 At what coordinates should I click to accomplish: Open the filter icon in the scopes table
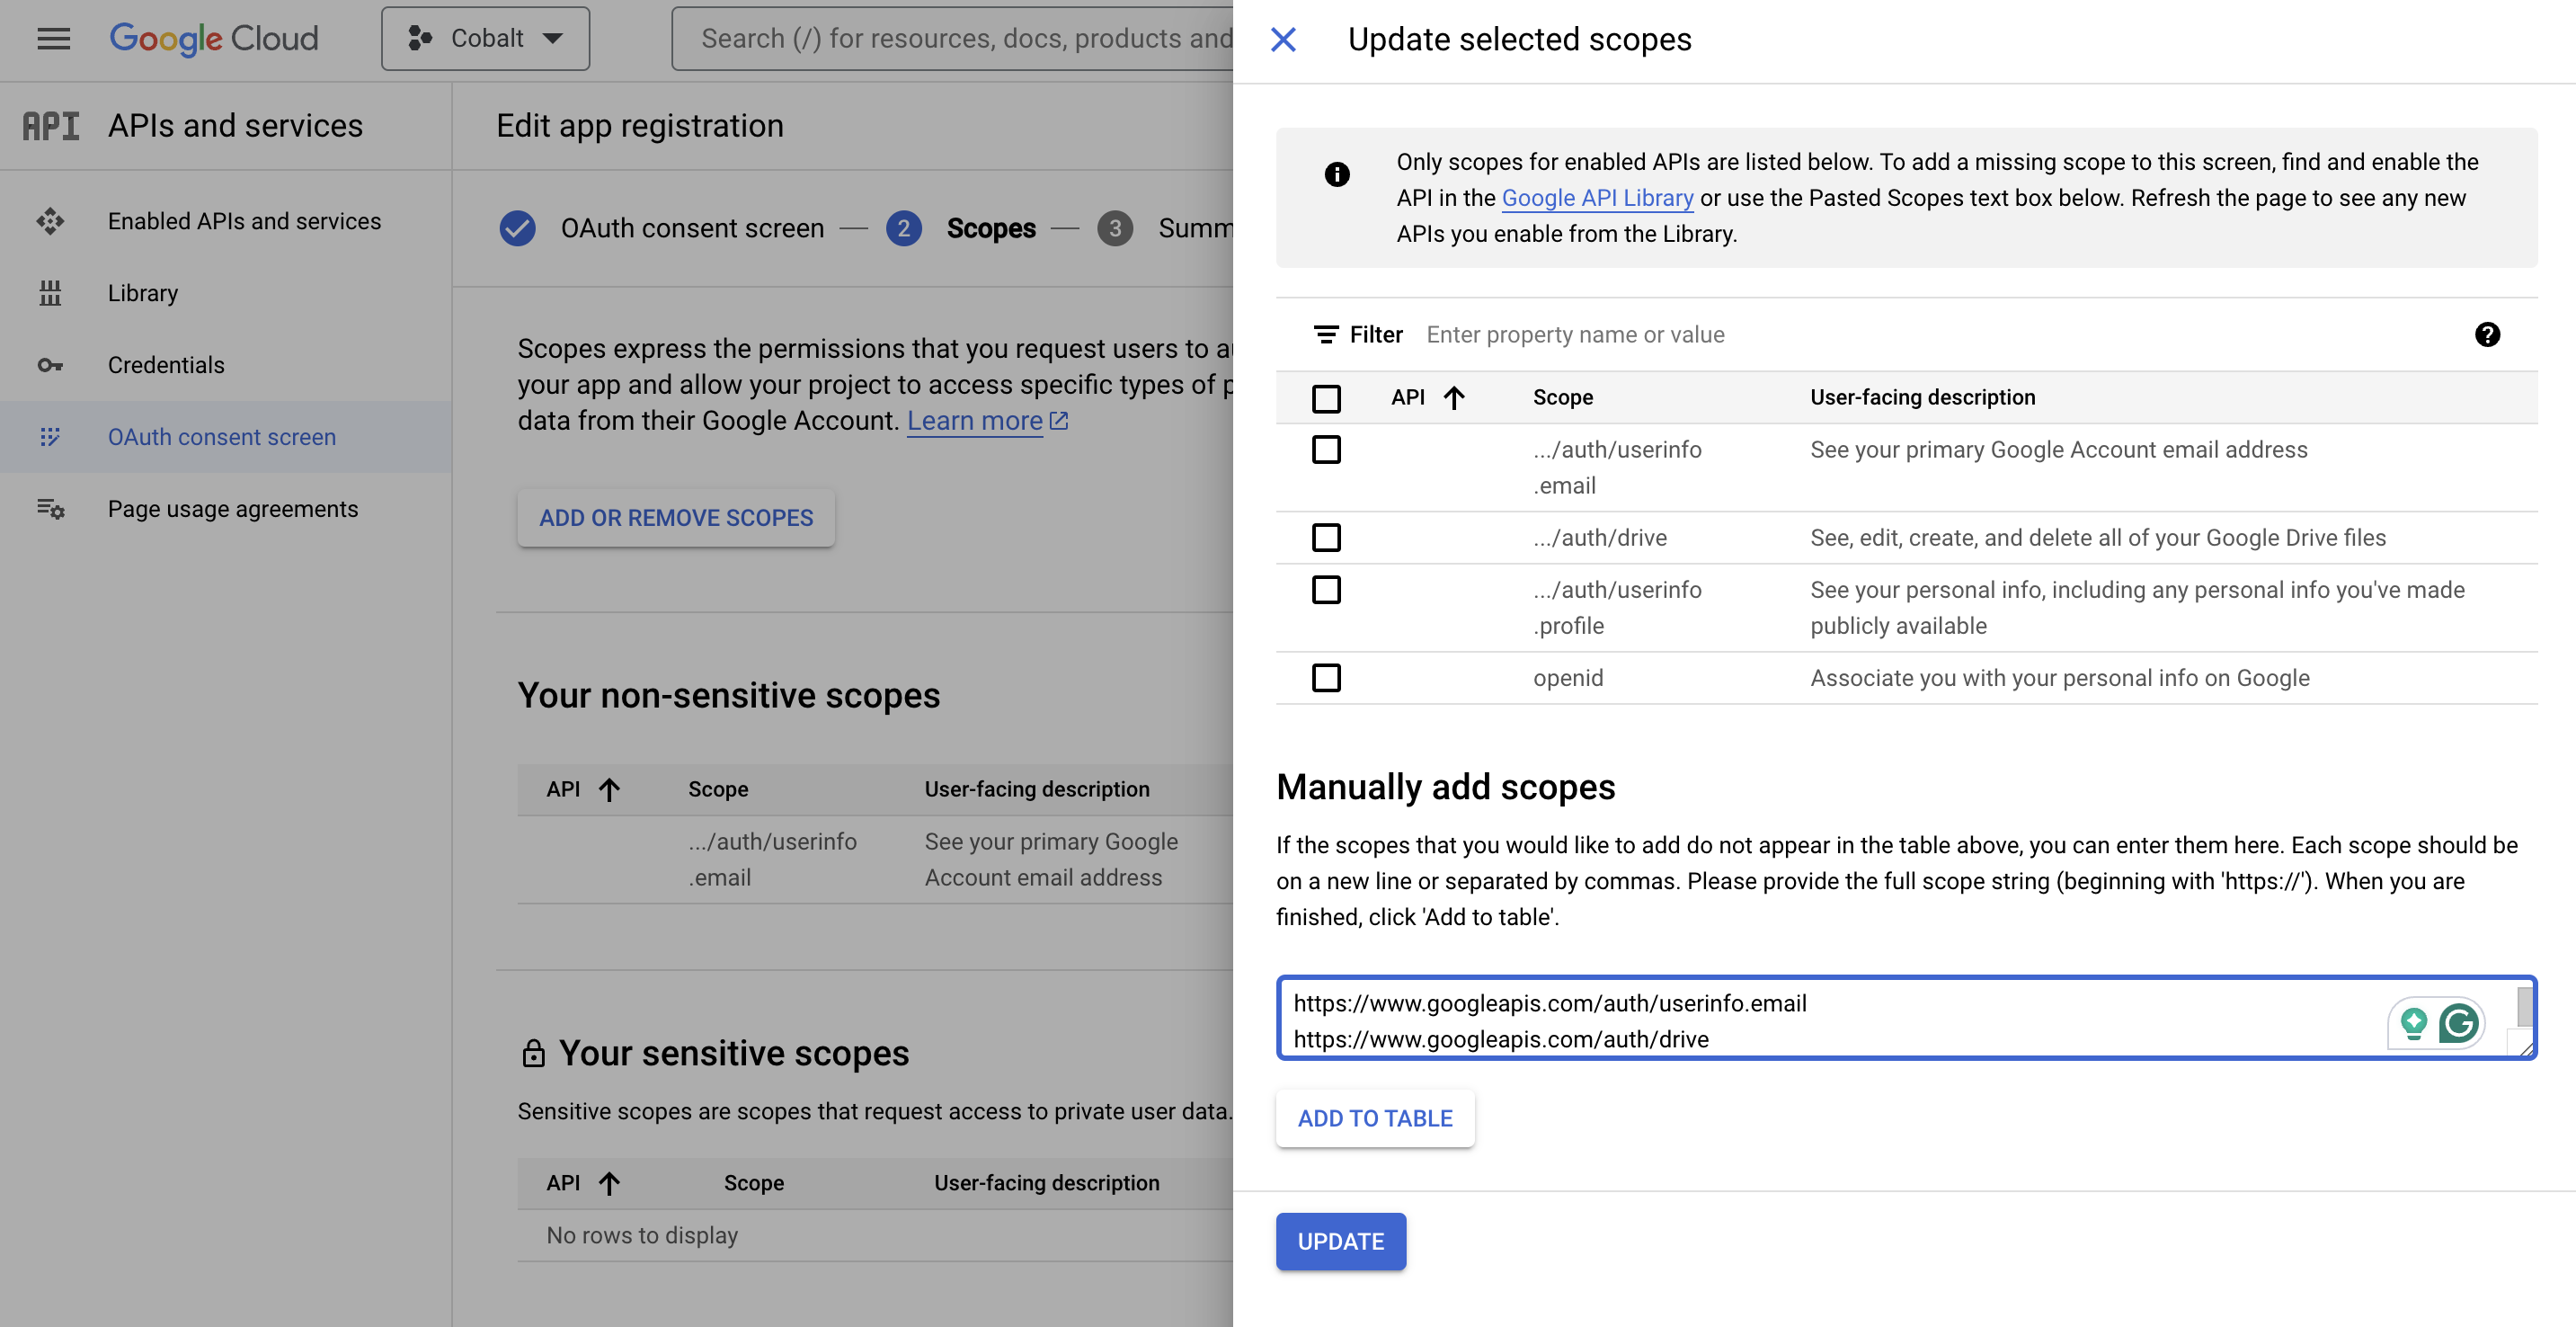(x=1327, y=334)
